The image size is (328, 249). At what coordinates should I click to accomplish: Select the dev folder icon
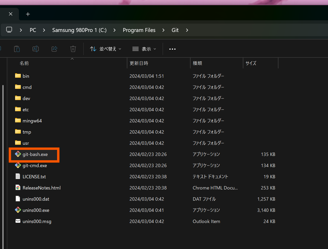click(18, 98)
